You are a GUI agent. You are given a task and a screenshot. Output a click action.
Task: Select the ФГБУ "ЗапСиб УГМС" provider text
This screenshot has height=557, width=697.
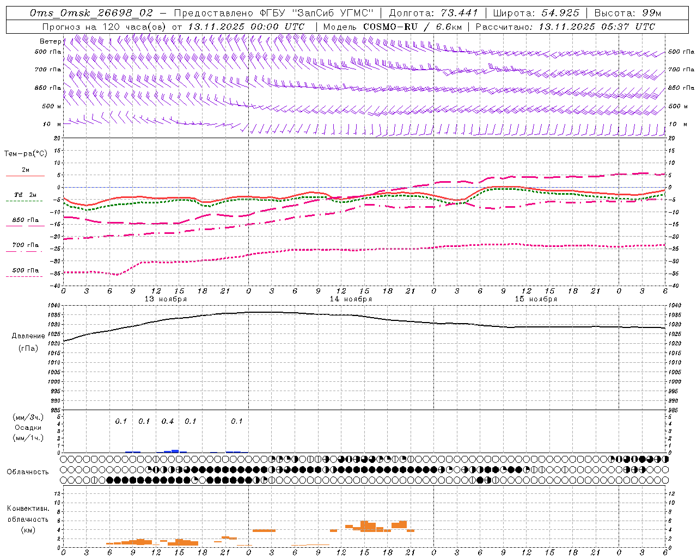coord(317,13)
